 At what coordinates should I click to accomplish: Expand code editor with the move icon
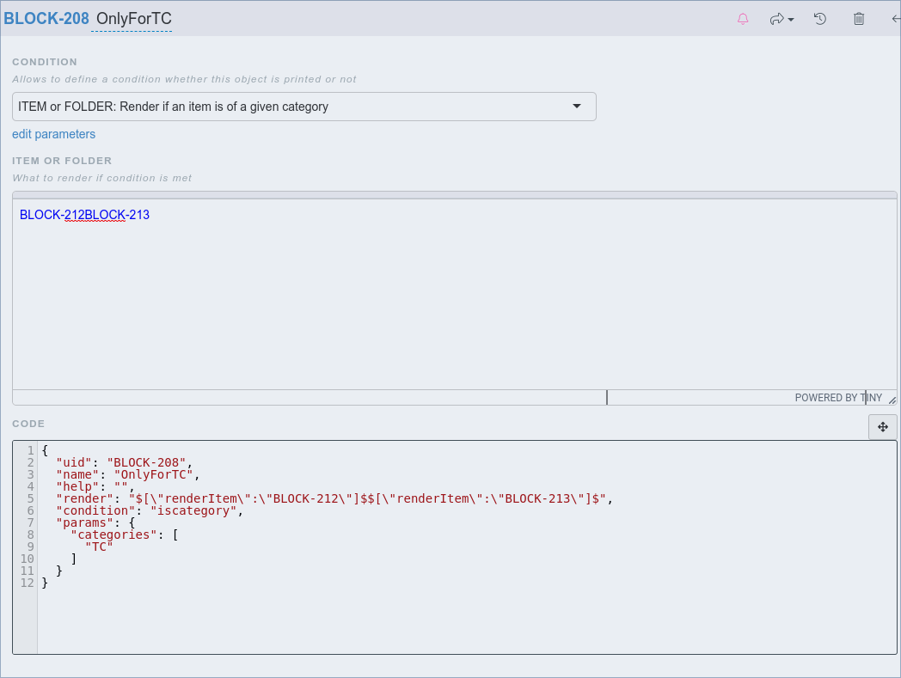[882, 427]
